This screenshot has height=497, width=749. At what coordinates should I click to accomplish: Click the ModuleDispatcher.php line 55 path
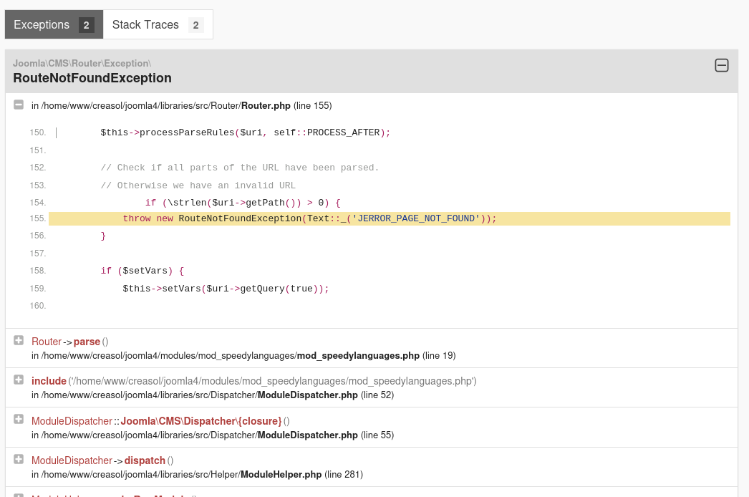[212, 435]
